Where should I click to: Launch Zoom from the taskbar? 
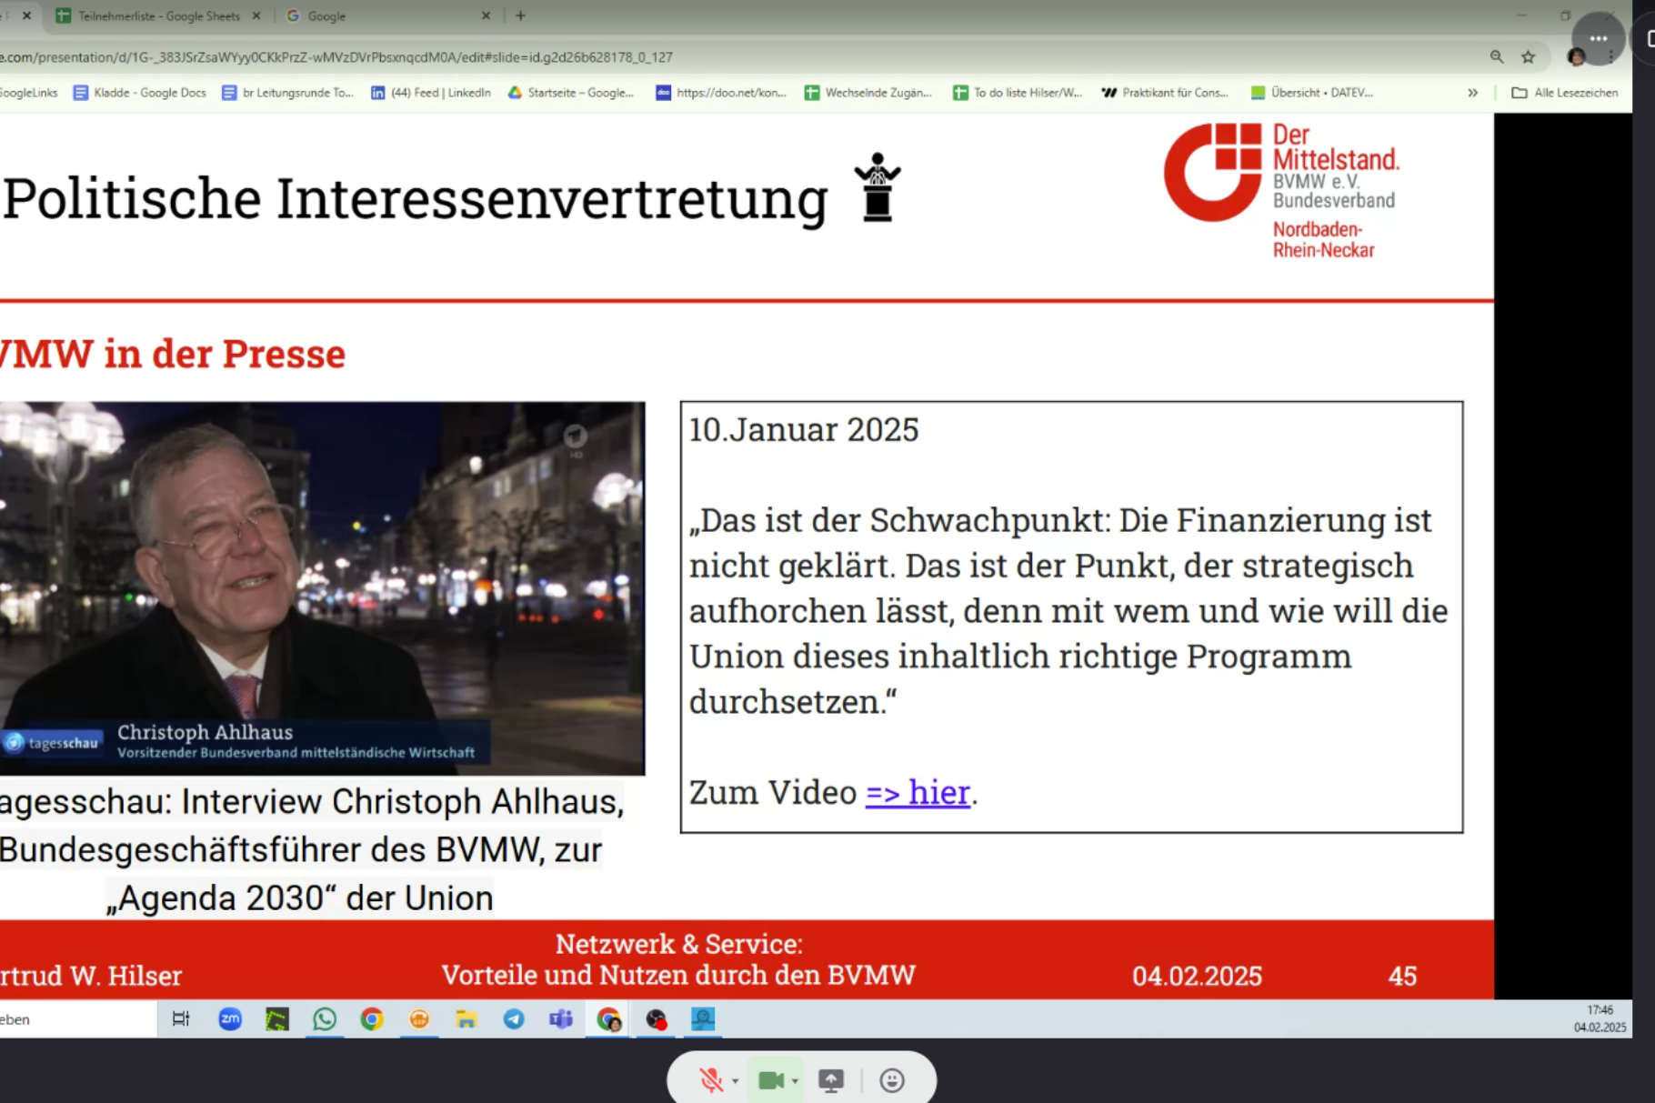tap(230, 1019)
